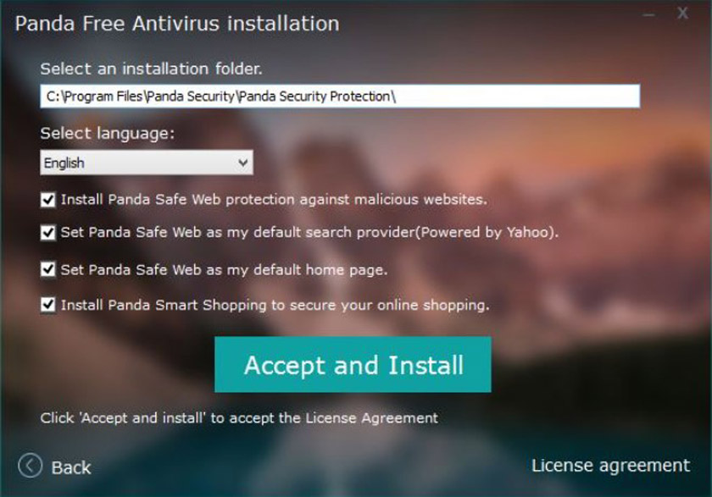Click the circular Back arrow icon
Screen dimensions: 712x497
(x=30, y=466)
